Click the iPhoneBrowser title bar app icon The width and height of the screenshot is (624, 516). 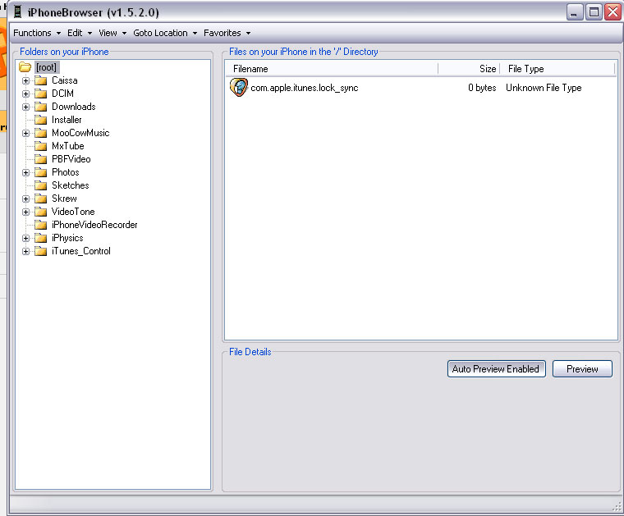click(x=17, y=12)
